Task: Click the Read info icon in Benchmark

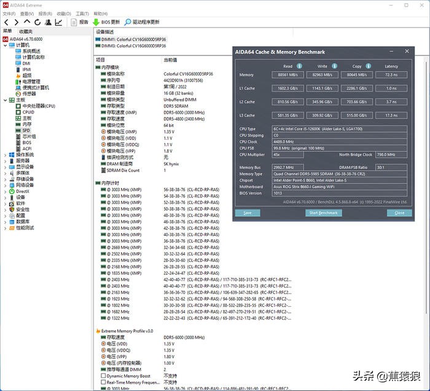Action: tap(300, 66)
